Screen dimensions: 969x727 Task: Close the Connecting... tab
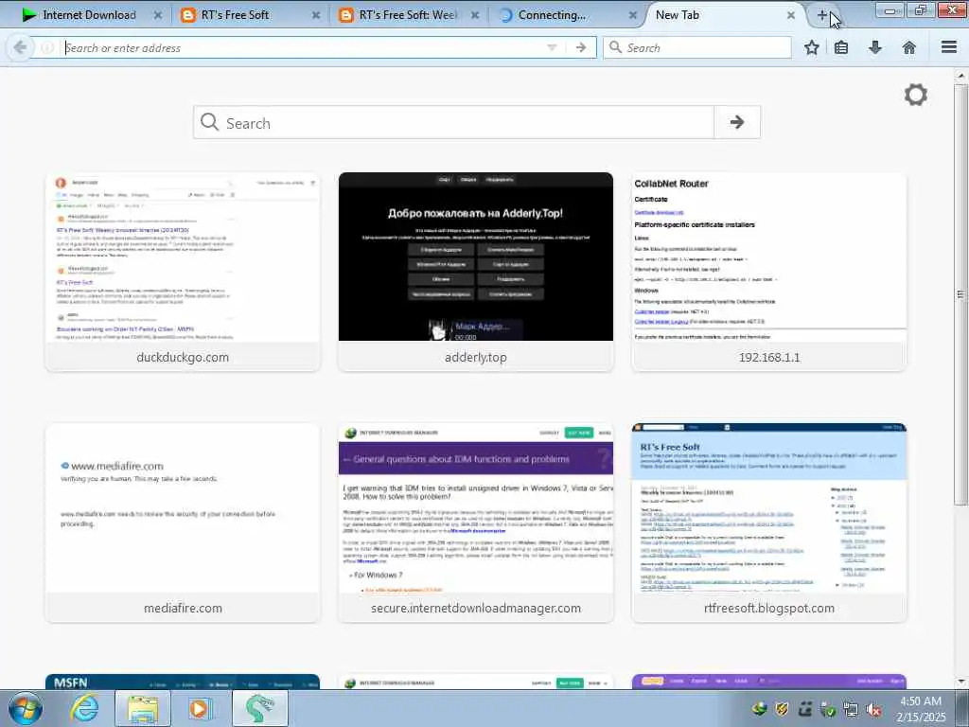633,15
